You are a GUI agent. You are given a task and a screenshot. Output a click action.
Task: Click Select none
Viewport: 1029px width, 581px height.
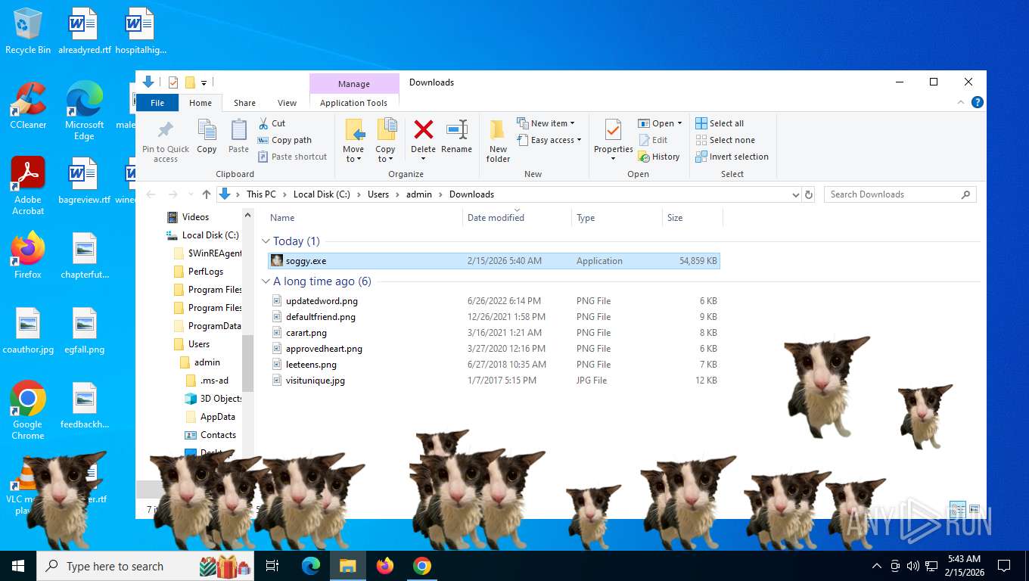(725, 140)
